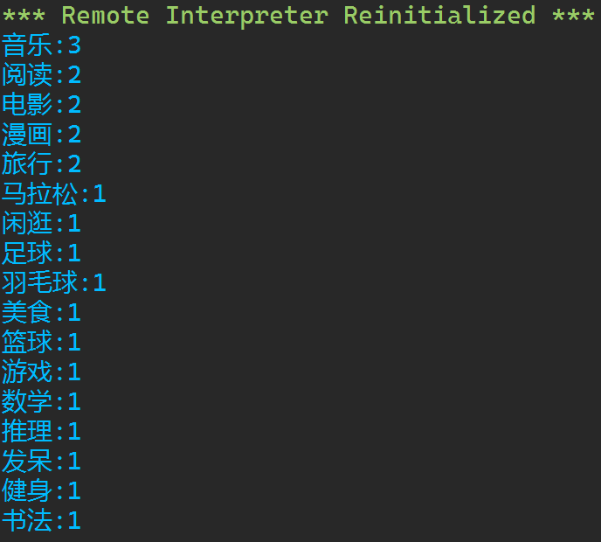Click the 篮球:1 console line

[x=41, y=343]
